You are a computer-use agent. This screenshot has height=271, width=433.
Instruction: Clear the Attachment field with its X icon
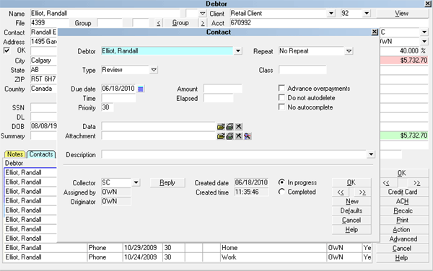[239, 136]
